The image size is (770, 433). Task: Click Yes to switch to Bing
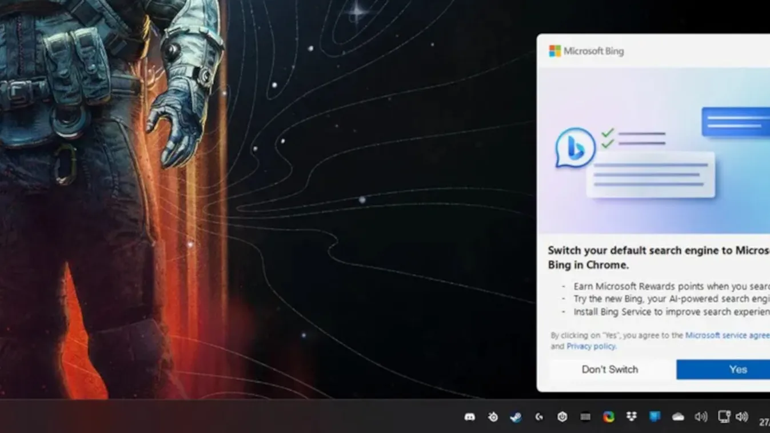pyautogui.click(x=723, y=370)
